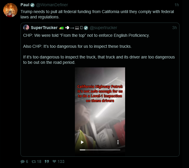Image resolution: width=189 pixels, height=168 pixels.
Task: Click the Paul display name
Action: coord(25,5)
